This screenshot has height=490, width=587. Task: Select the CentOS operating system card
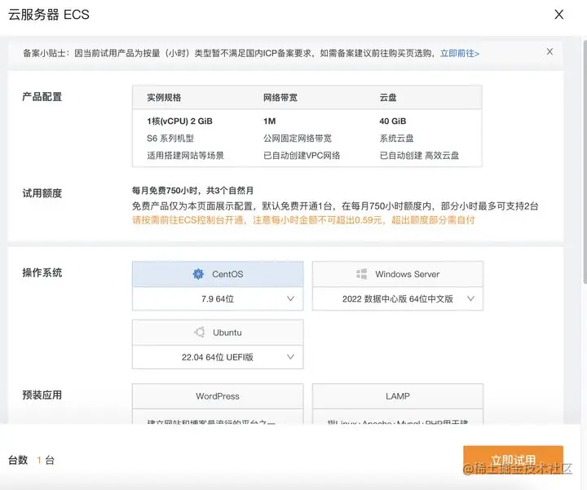(218, 274)
